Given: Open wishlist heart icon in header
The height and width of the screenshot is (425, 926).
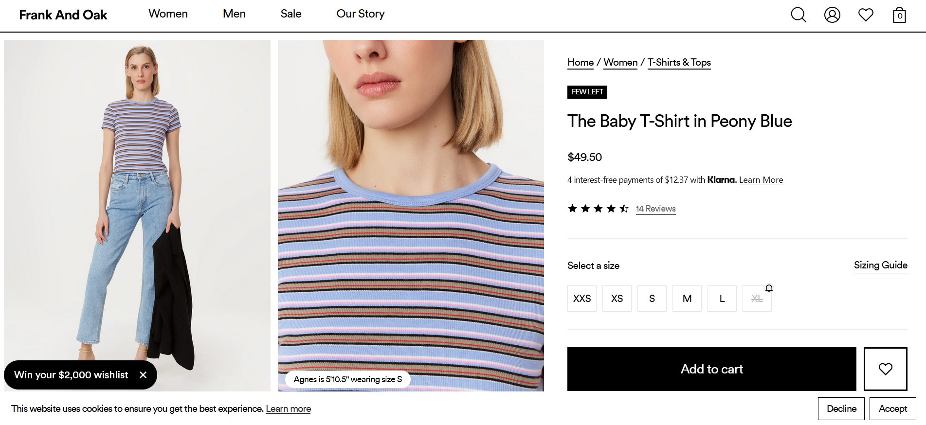Looking at the screenshot, I should (x=866, y=15).
